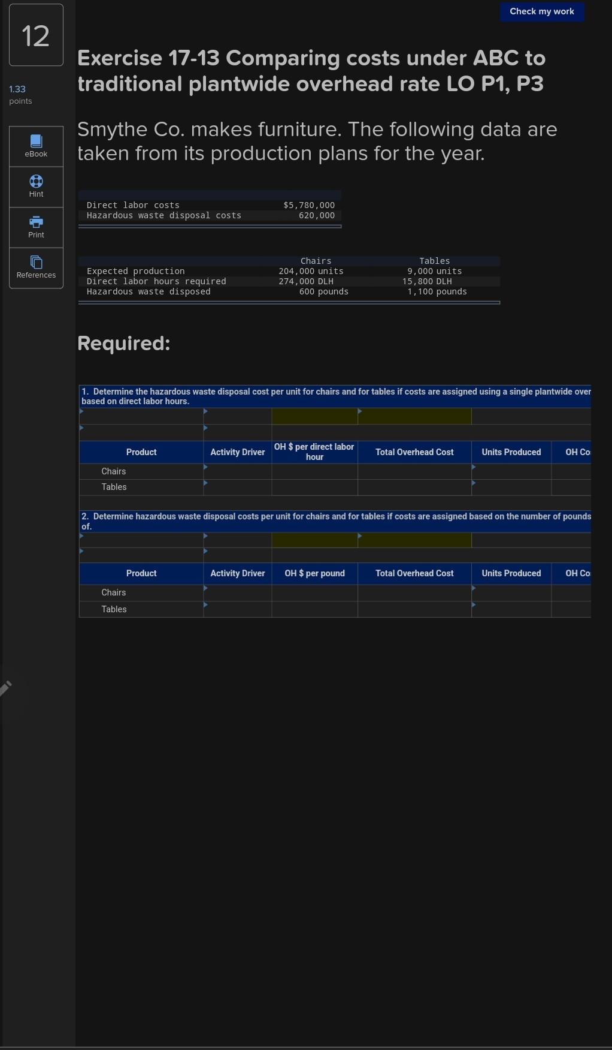Click OH $ per direct labor hour cell for Chairs
The image size is (612, 1050).
pos(314,471)
